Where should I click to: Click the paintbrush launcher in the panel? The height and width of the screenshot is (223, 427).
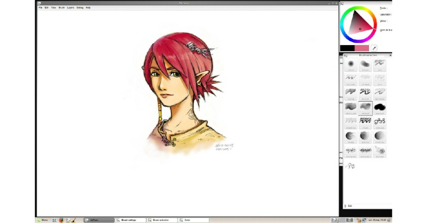click(x=74, y=220)
